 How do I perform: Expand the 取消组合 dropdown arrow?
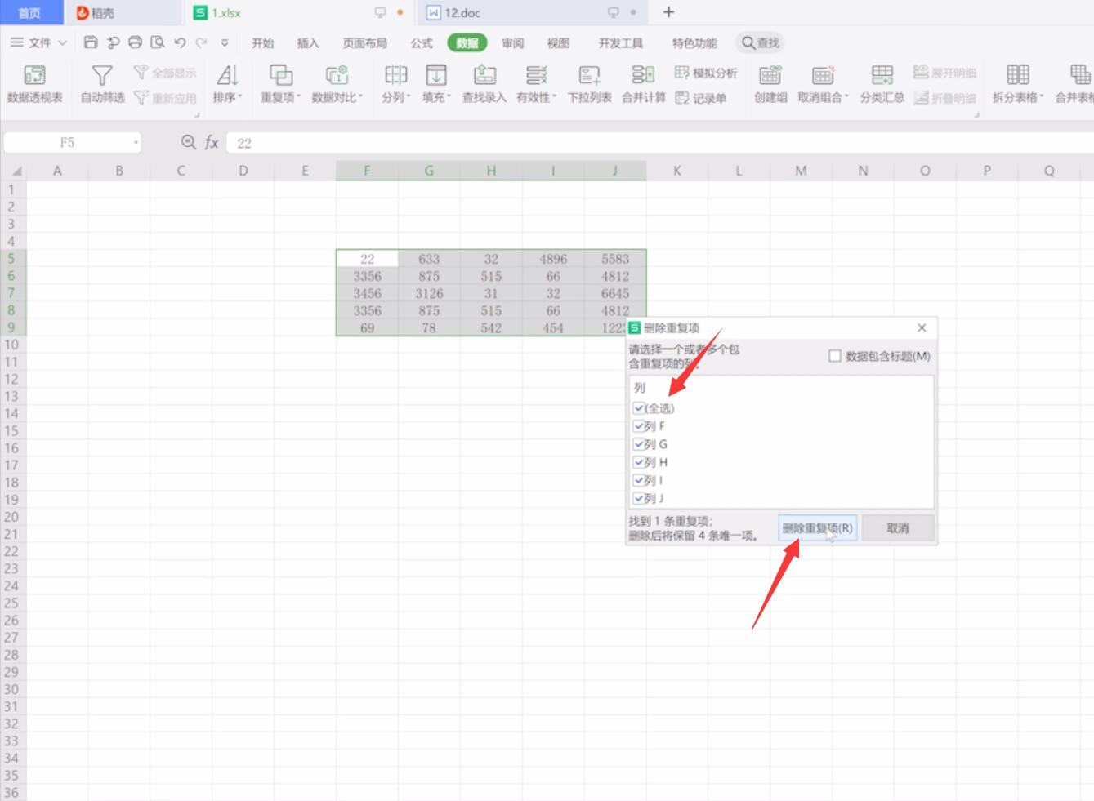tap(846, 97)
